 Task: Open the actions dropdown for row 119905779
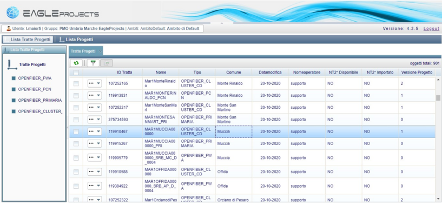[x=95, y=158]
